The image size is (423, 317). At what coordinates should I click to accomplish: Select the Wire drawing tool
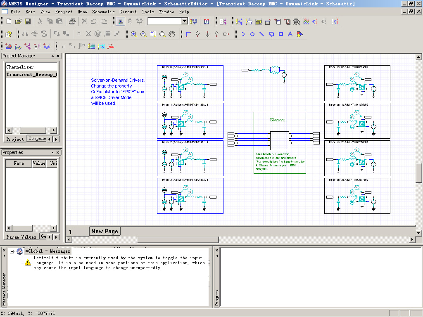[188, 34]
